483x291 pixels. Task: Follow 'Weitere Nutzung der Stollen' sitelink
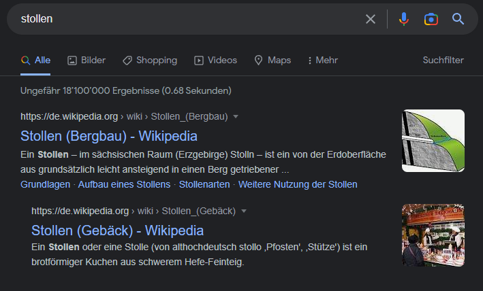[298, 184]
